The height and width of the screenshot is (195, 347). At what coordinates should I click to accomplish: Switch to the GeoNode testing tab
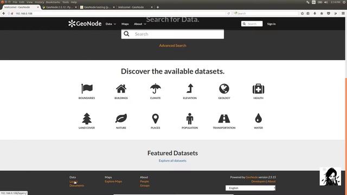pyautogui.click(x=97, y=7)
